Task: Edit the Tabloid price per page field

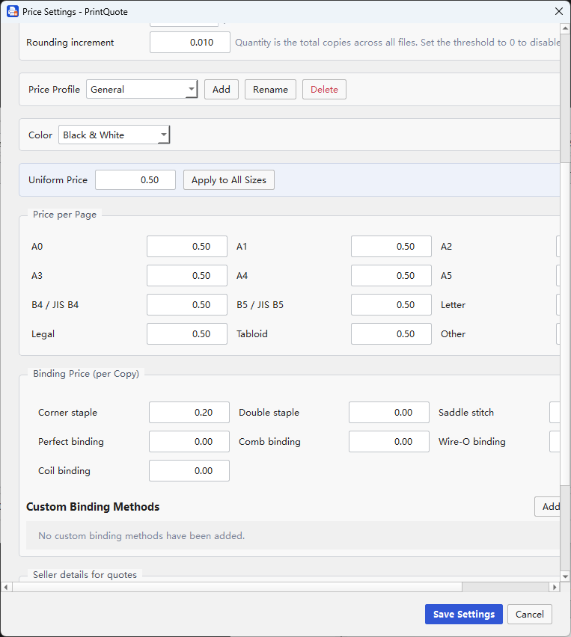Action: coord(391,334)
